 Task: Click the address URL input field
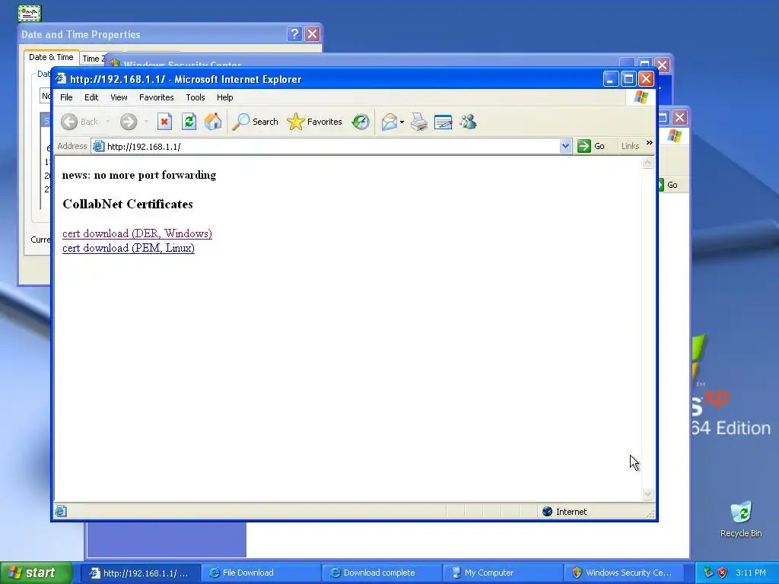332,147
